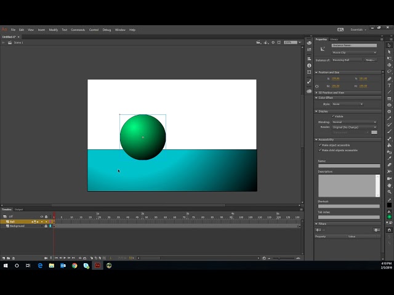Click the green fill color swatch
The width and height of the screenshot is (394, 295).
(x=389, y=217)
